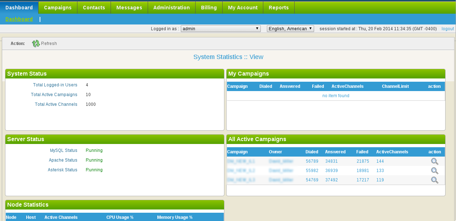456x221 pixels.
Task: Select the main Dashboard tab in top navigation
Action: 19,8
